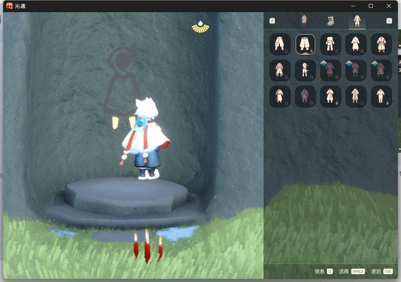Open the active pants outfit tab
The width and height of the screenshot is (401, 282).
357,21
